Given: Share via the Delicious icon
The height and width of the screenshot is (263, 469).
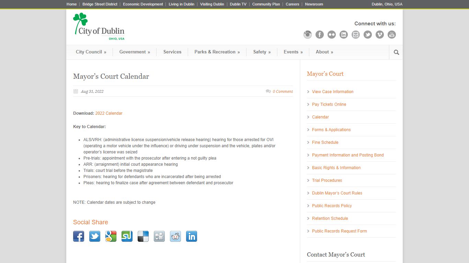Looking at the screenshot, I should [143, 236].
